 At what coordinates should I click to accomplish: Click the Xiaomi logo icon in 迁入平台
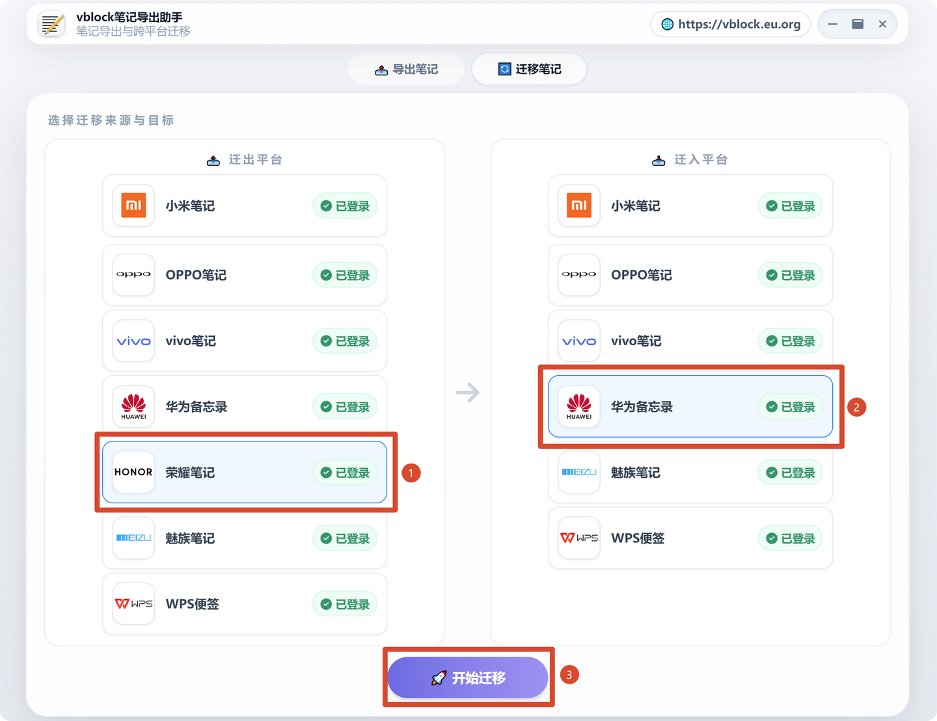coord(579,205)
